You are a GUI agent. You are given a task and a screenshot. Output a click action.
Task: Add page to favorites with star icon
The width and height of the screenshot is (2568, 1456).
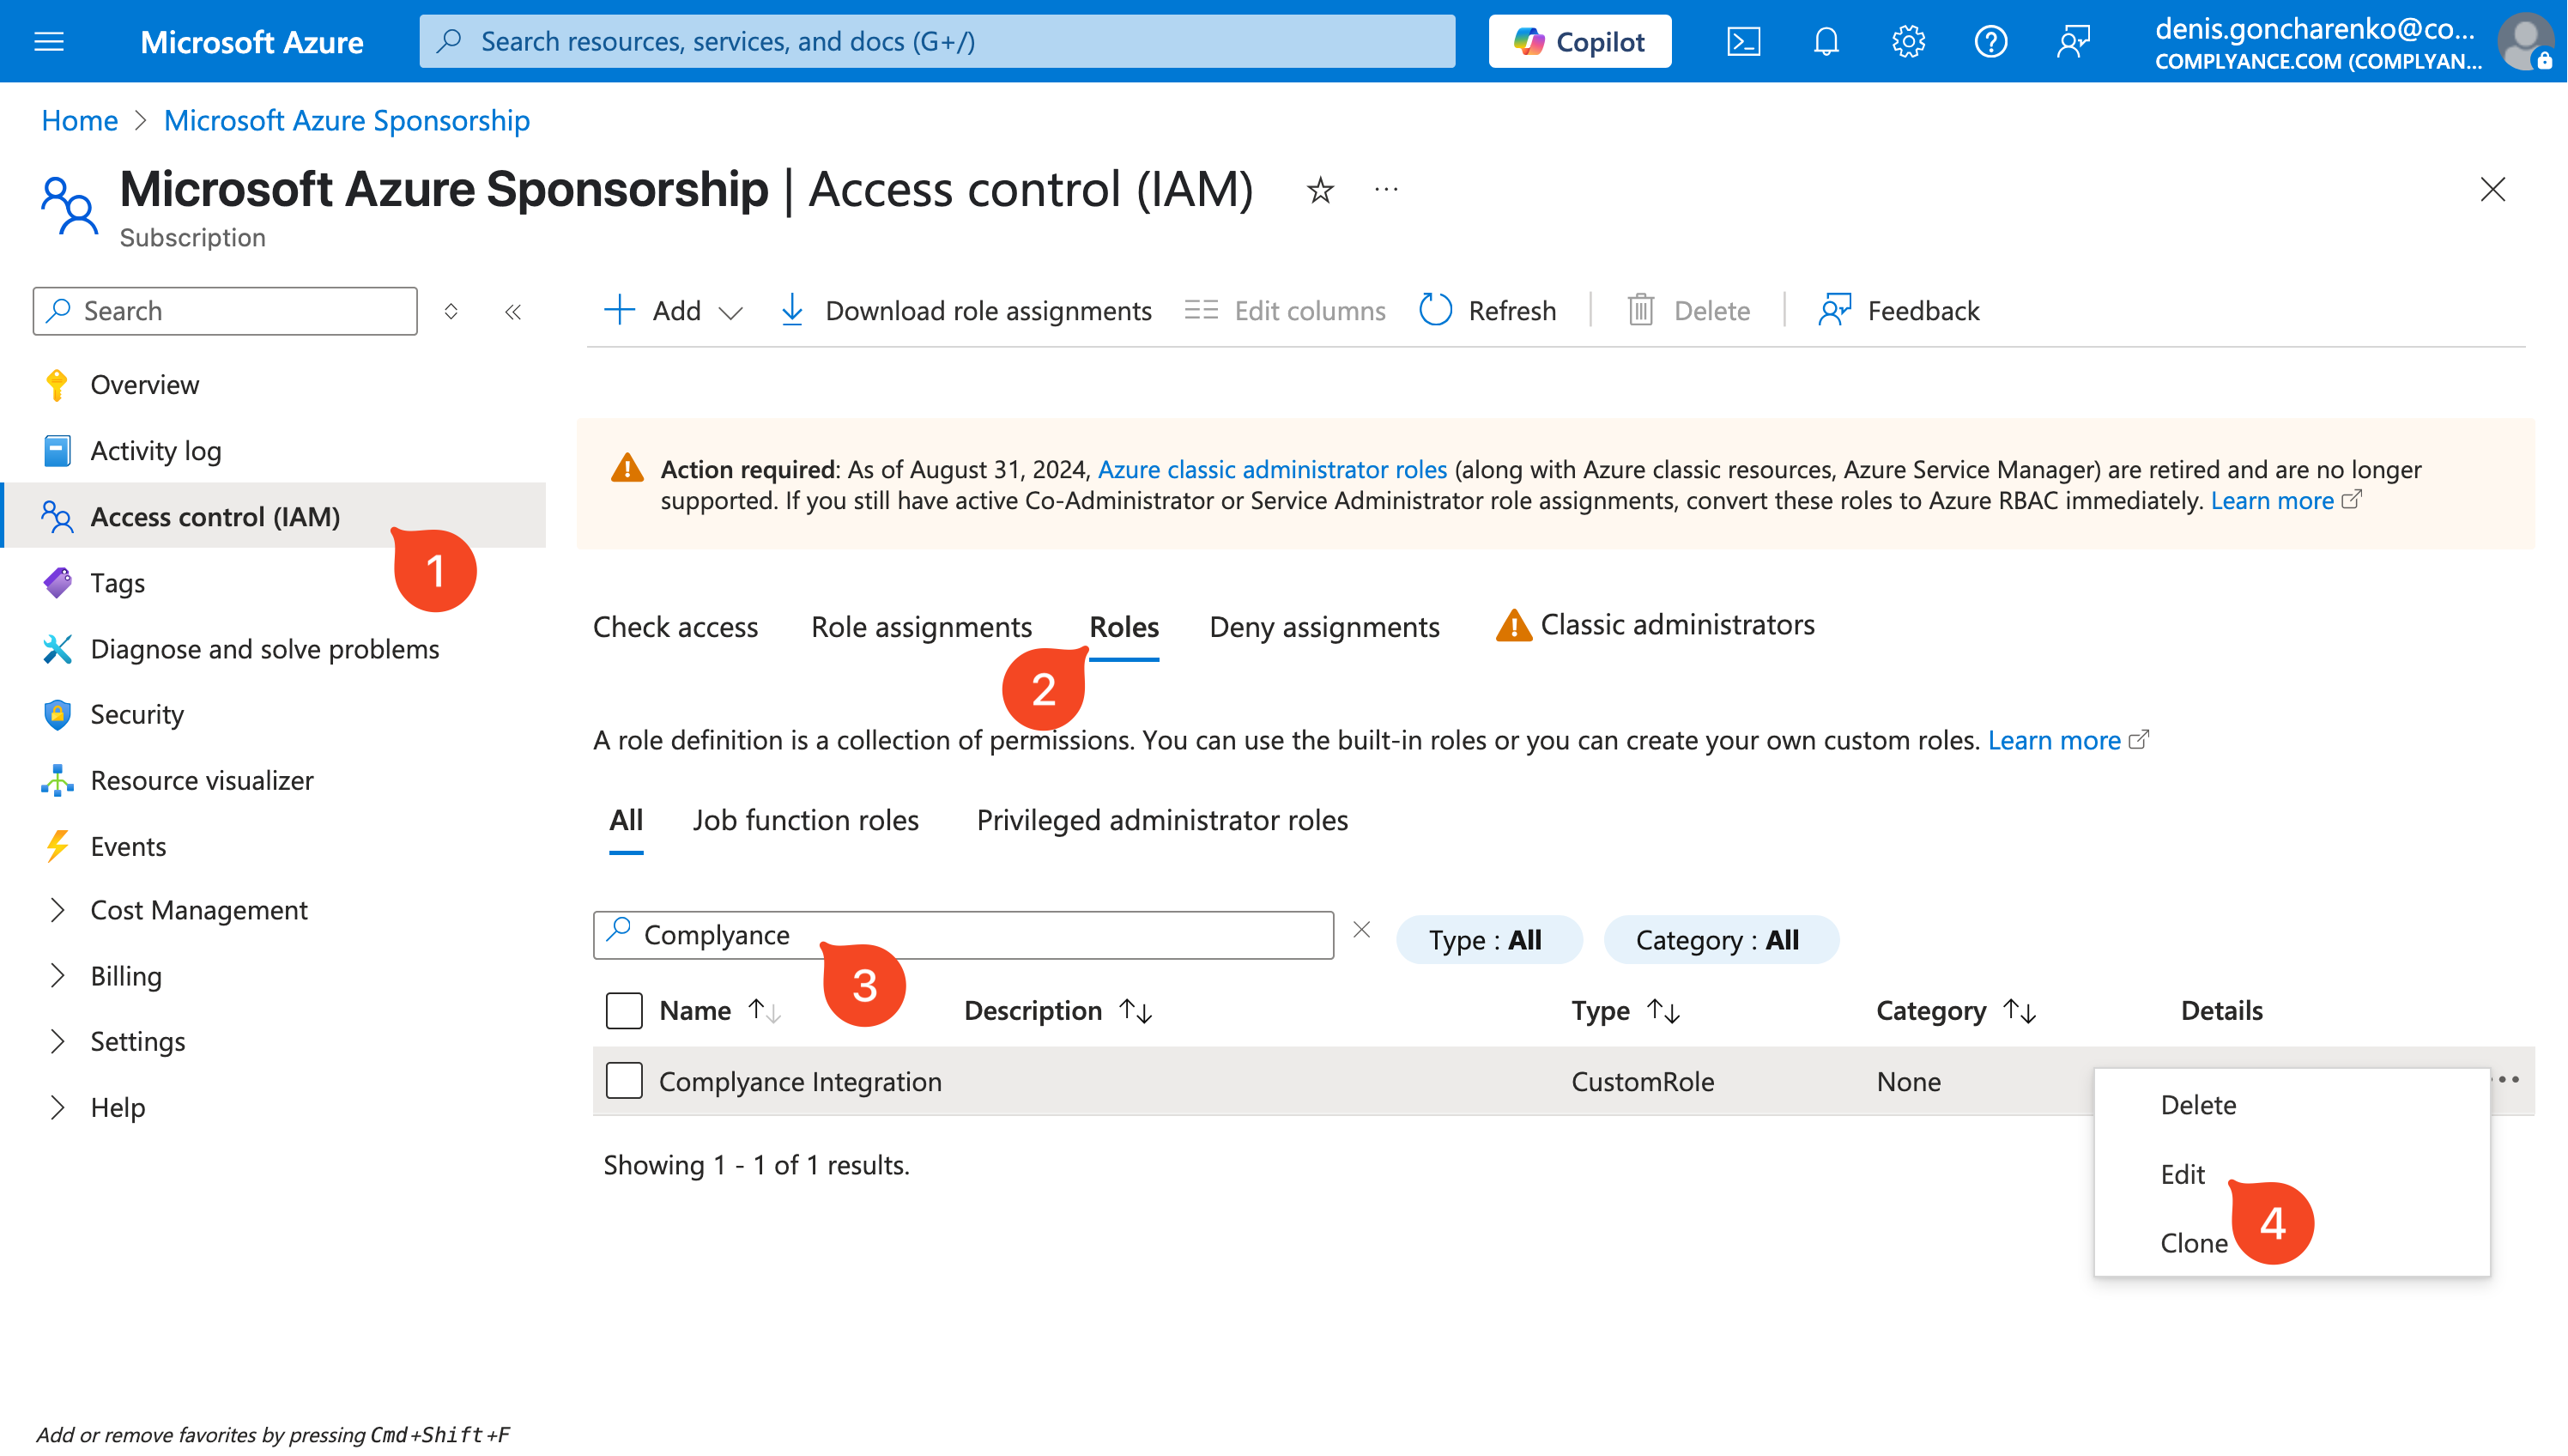1319,190
